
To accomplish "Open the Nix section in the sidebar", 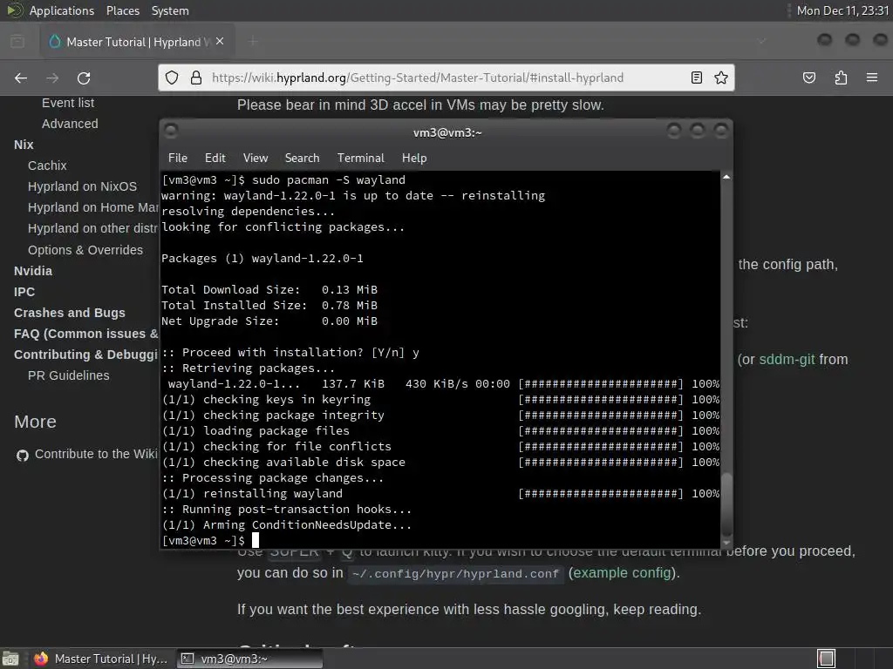I will (x=24, y=145).
